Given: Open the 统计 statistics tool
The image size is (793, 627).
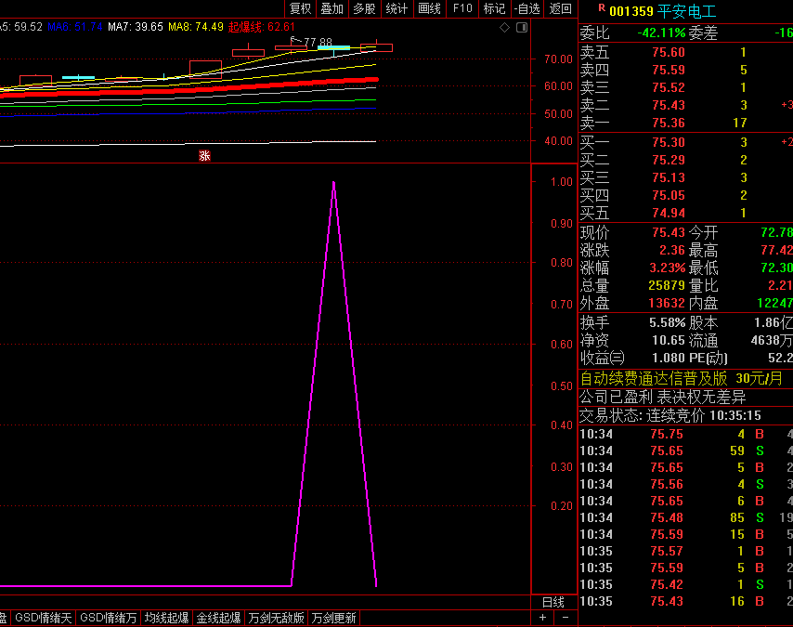Looking at the screenshot, I should coord(396,8).
